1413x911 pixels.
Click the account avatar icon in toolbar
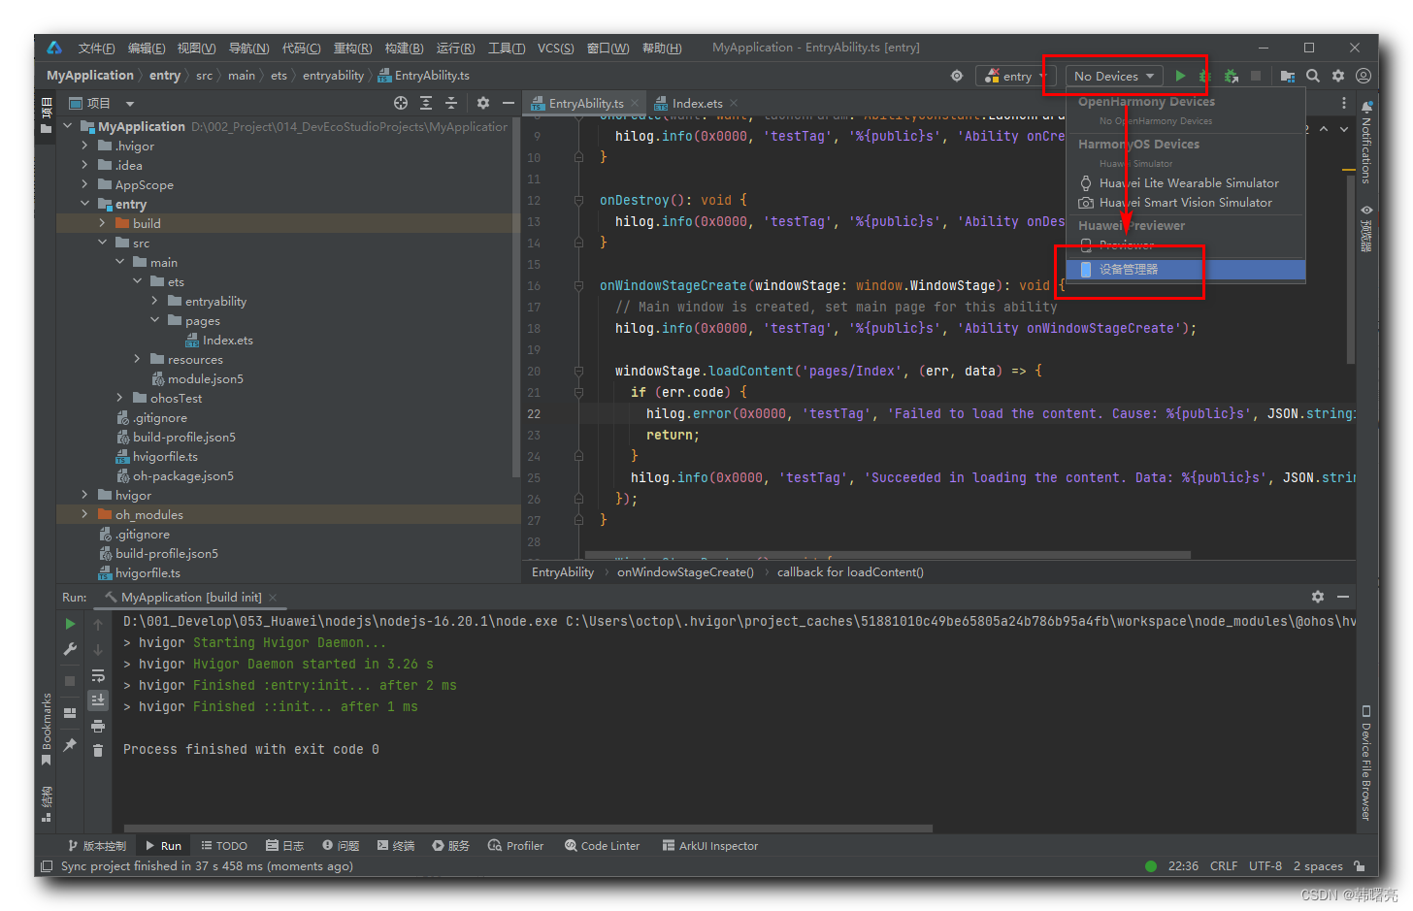pos(1364,76)
